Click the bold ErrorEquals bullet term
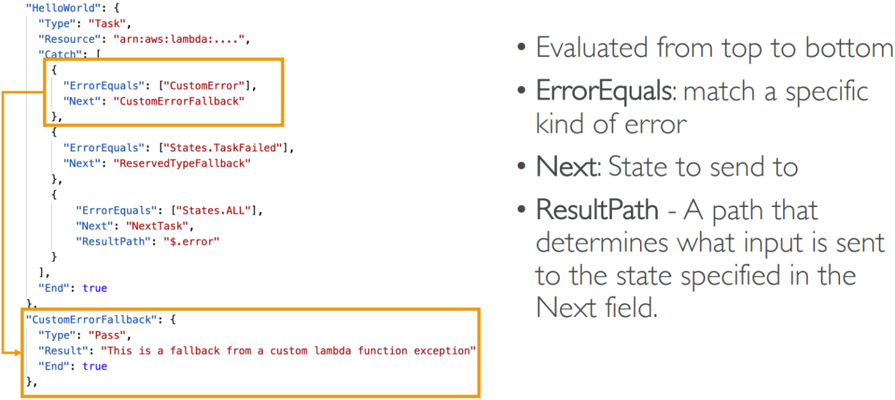Screen dimensions: 895x400 [604, 91]
